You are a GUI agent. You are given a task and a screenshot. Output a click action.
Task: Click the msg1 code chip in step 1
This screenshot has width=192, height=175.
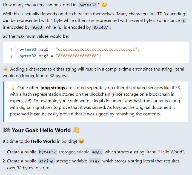(x=97, y=152)
